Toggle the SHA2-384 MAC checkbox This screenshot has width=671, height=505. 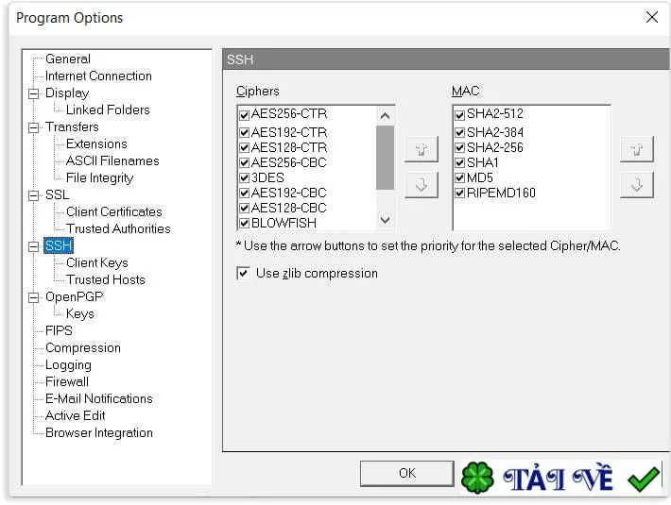point(460,132)
